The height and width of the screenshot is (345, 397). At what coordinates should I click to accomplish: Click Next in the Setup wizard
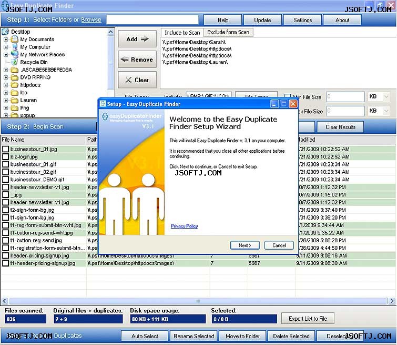245,245
